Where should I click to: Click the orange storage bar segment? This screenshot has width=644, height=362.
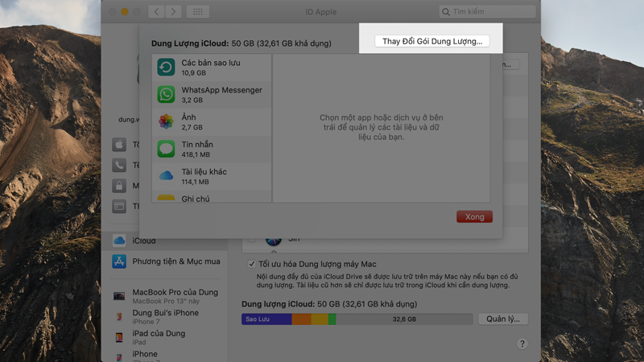[301, 319]
